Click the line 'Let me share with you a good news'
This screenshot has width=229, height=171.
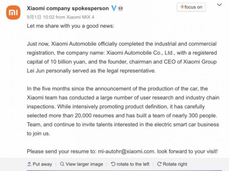click(70, 26)
